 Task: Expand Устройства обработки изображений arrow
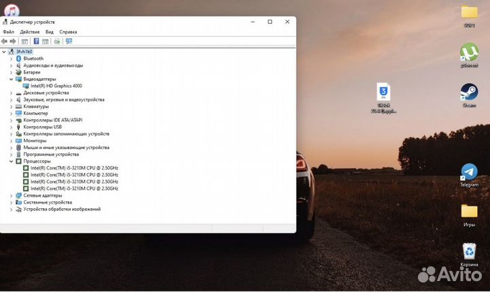coord(12,209)
